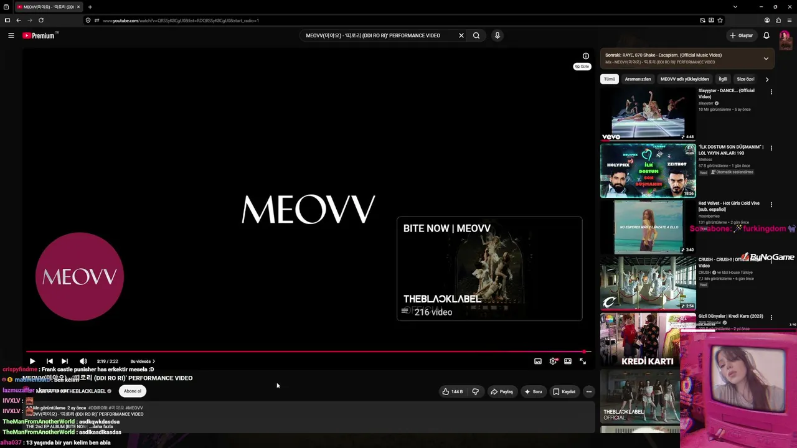Open the tab list dropdown chevron

tap(735, 7)
